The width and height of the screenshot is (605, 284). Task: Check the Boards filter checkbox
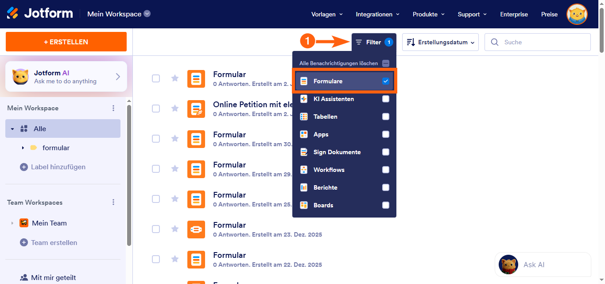386,205
